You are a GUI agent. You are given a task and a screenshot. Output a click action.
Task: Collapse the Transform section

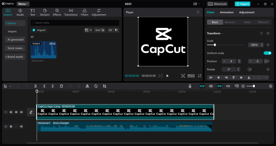click(x=222, y=33)
